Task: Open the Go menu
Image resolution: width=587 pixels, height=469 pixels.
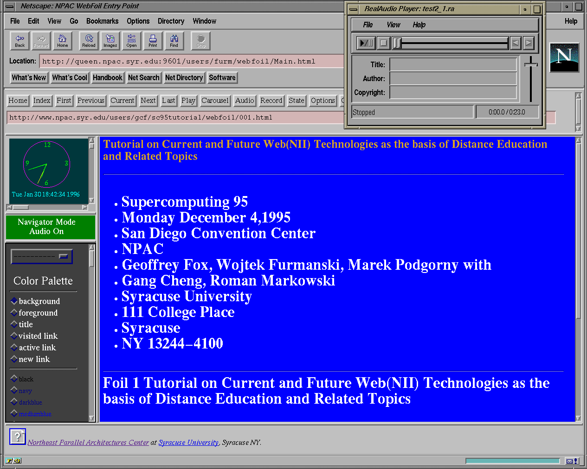Action: [74, 21]
